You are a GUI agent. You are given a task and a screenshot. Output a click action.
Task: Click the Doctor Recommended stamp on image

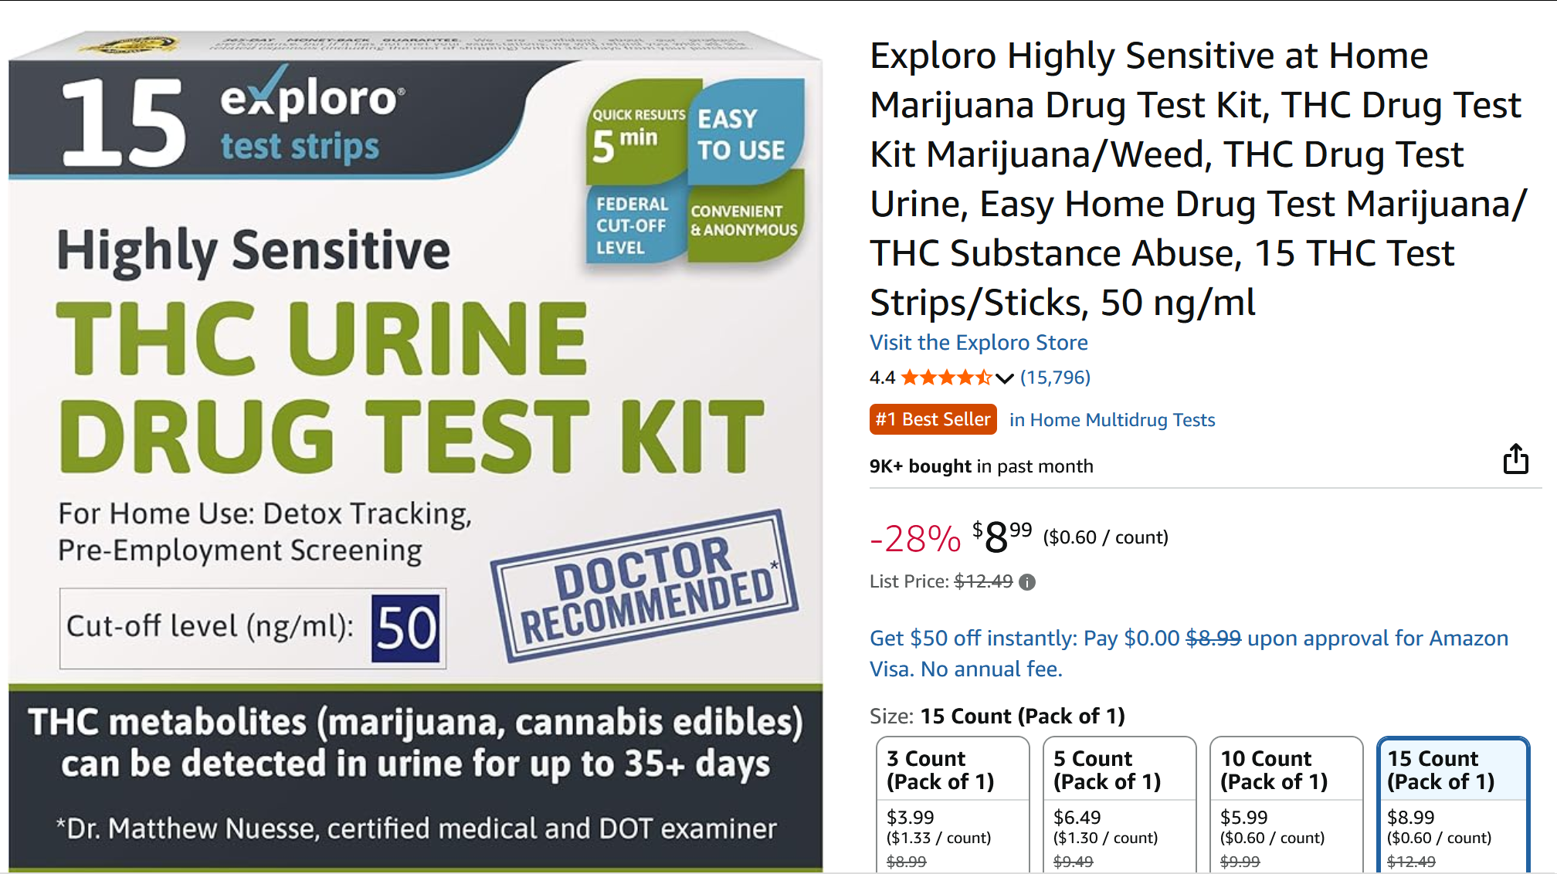(644, 585)
